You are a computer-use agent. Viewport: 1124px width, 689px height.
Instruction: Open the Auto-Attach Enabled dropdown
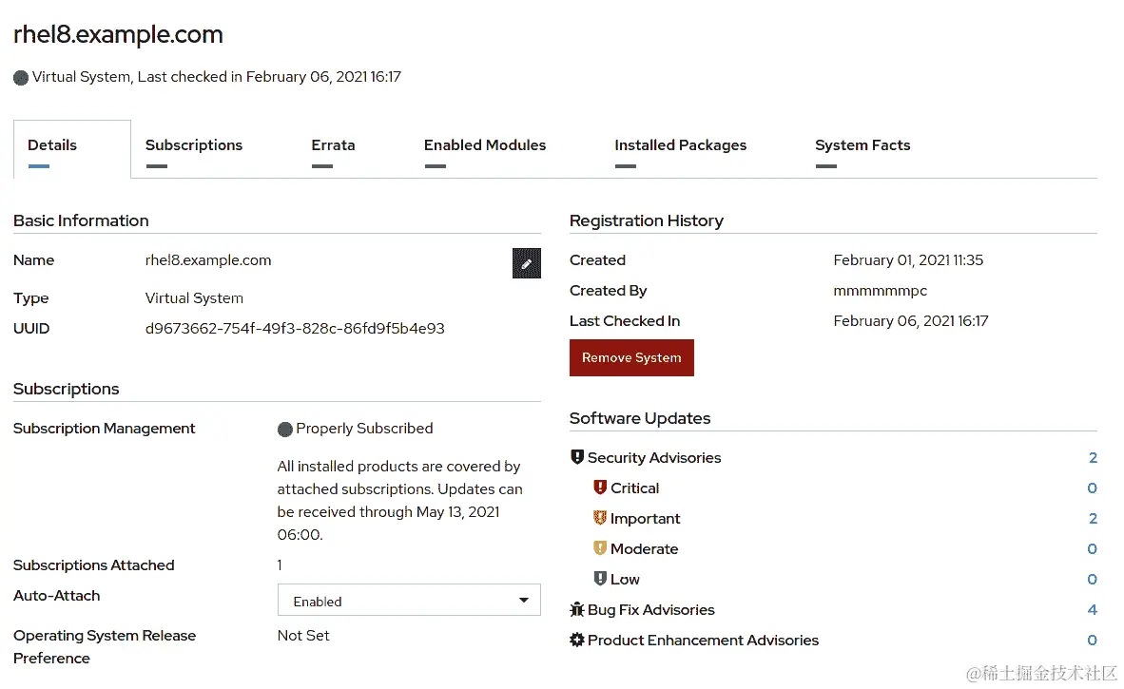click(x=409, y=601)
